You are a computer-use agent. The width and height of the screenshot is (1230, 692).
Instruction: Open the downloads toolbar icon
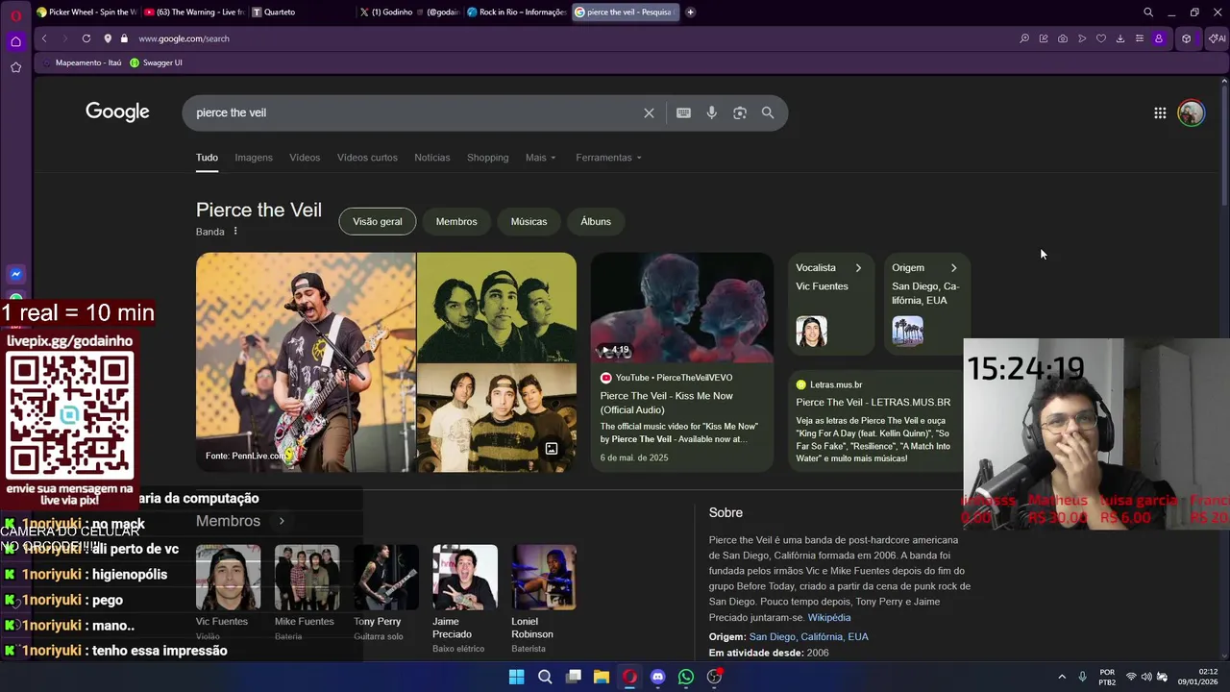click(x=1120, y=38)
